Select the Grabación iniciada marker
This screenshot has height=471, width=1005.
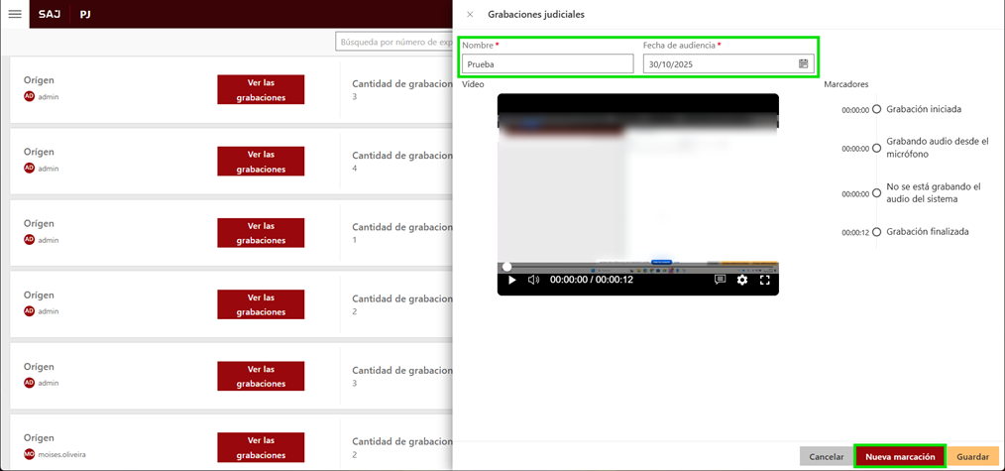(x=876, y=109)
